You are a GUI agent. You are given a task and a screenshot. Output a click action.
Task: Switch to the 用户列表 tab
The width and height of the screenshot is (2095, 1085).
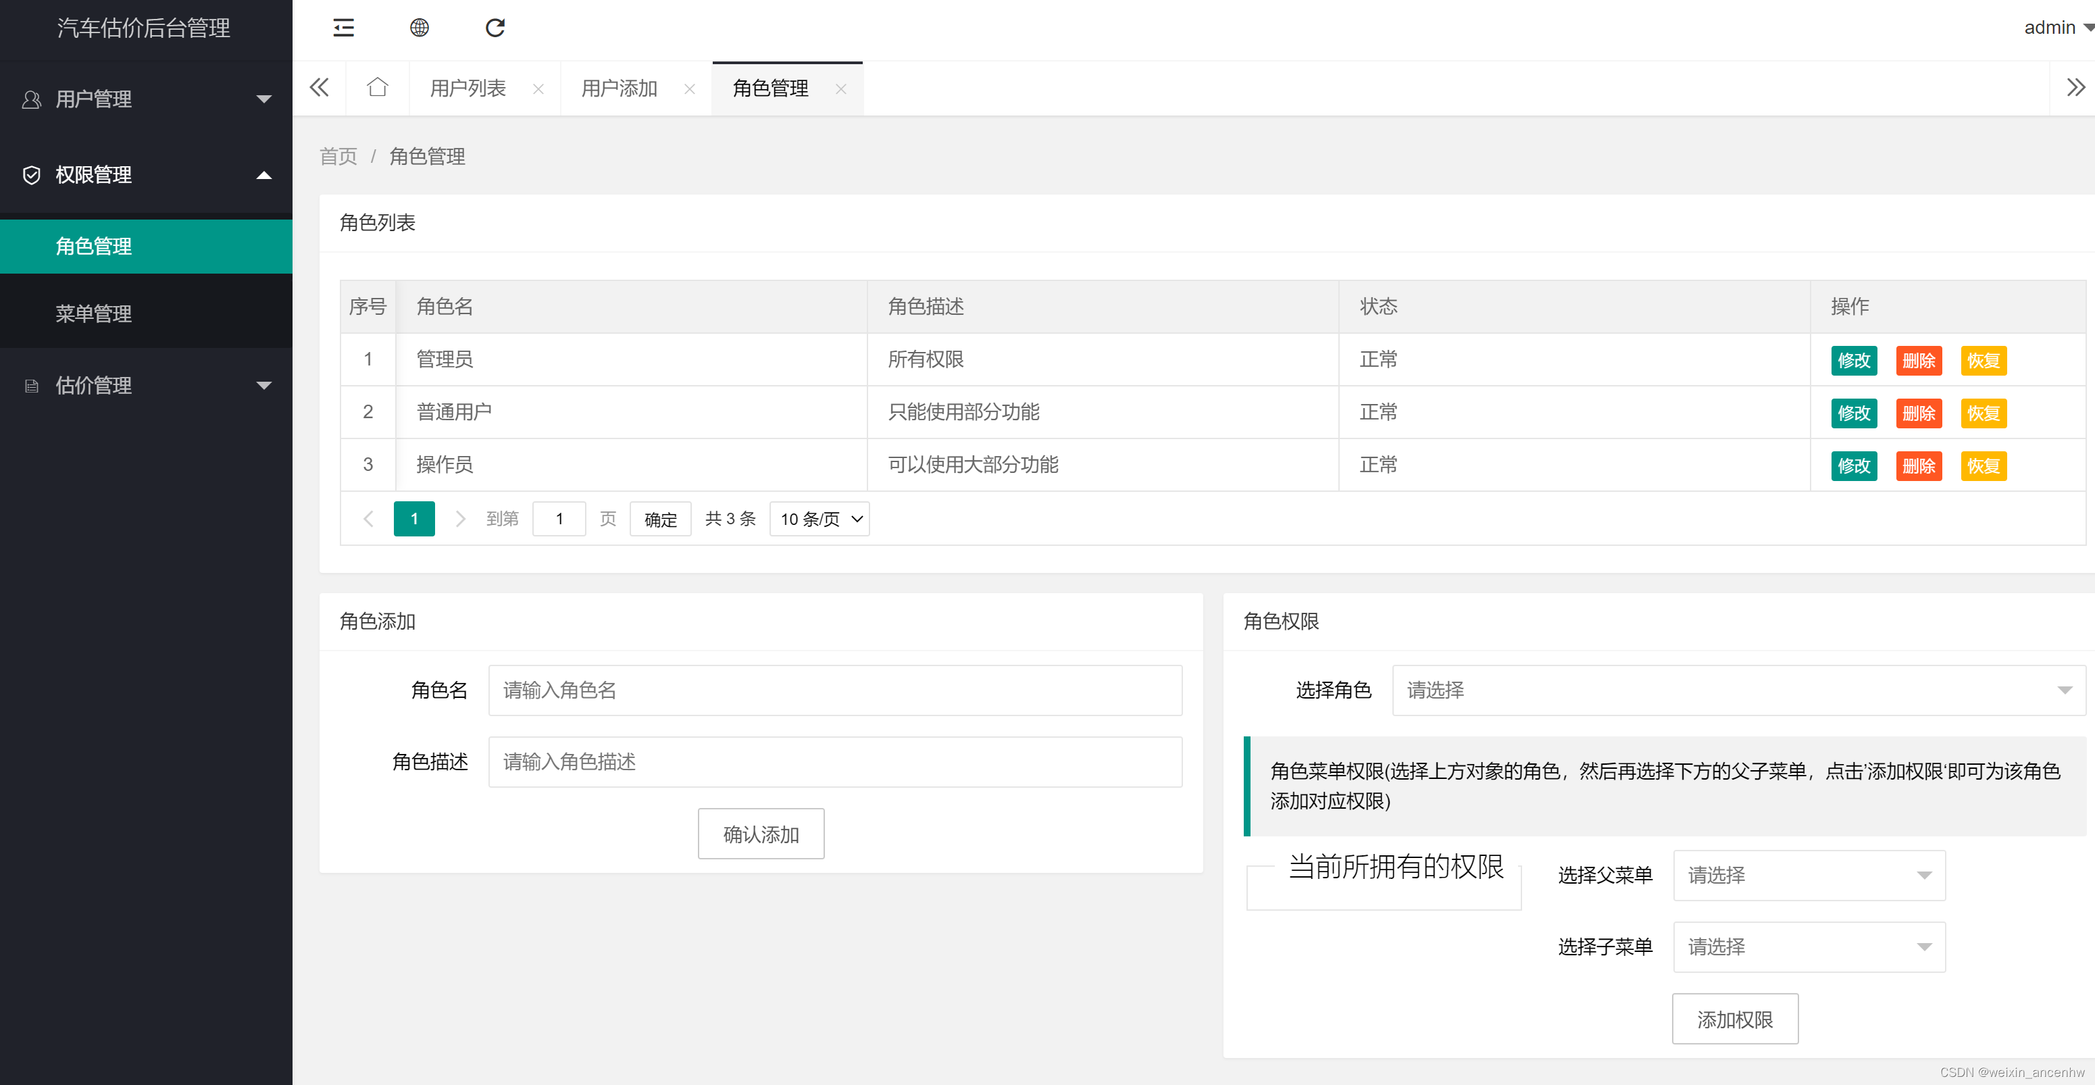pyautogui.click(x=468, y=89)
